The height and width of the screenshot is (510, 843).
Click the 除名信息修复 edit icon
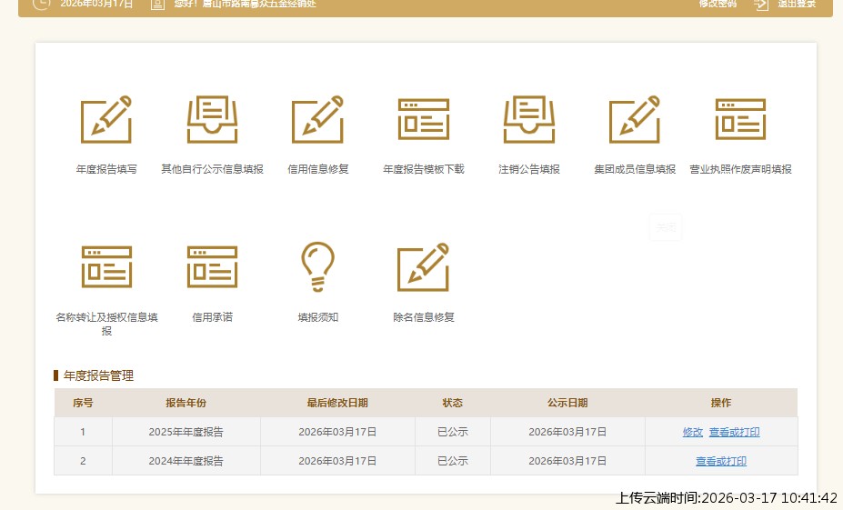tap(424, 267)
